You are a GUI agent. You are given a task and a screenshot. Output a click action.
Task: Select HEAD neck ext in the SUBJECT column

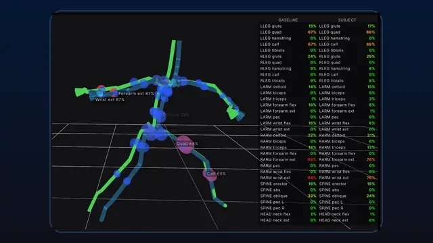(347, 220)
